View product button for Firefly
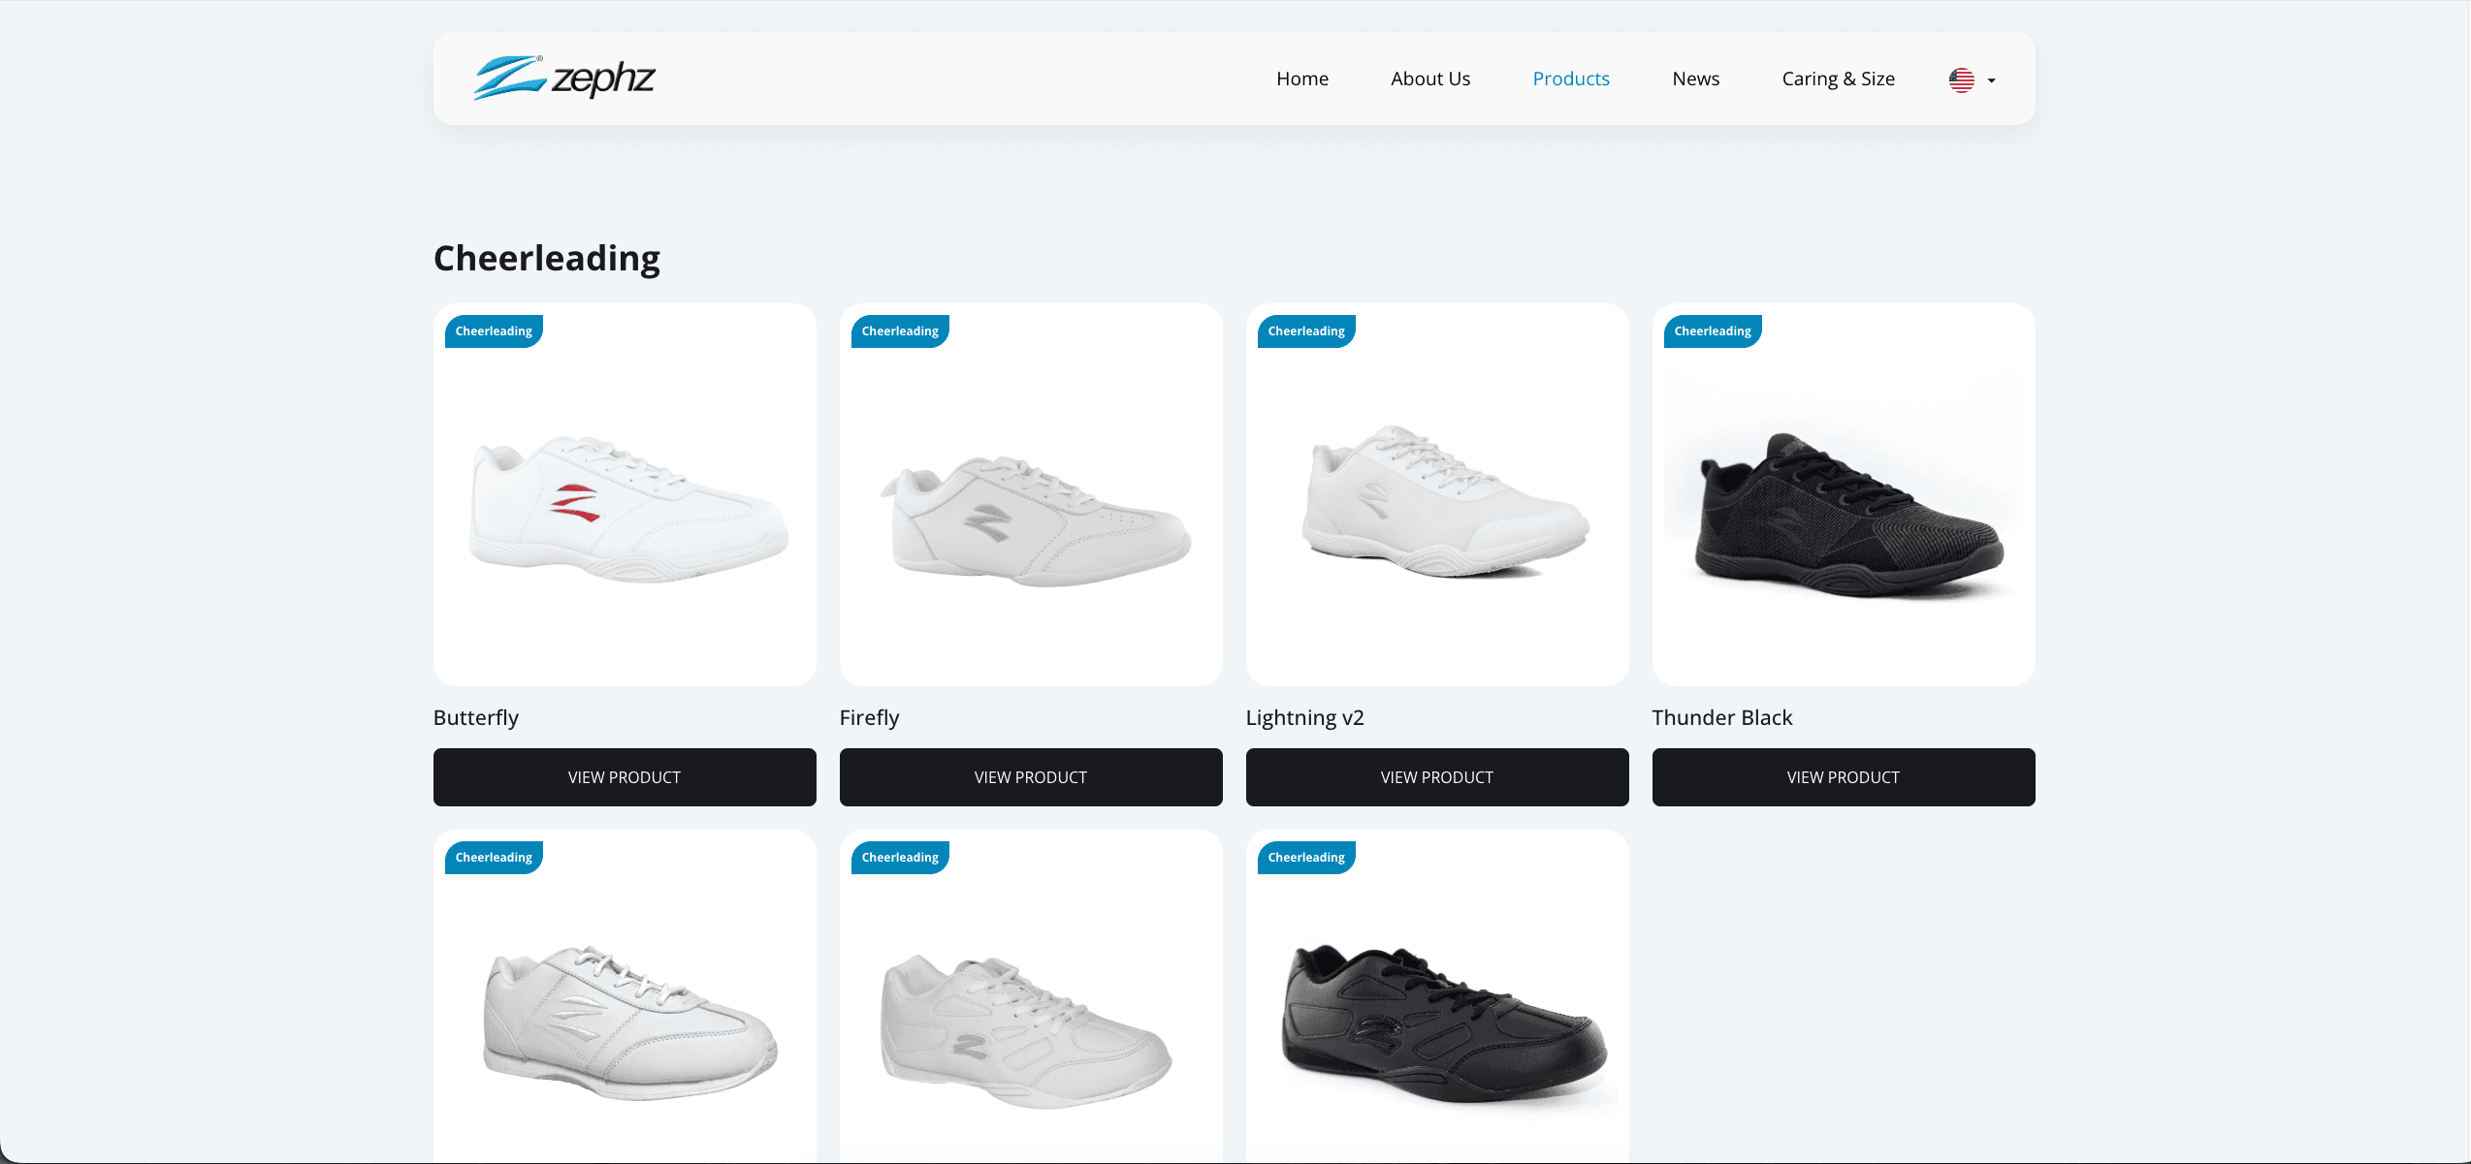The image size is (2471, 1164). (x=1031, y=776)
